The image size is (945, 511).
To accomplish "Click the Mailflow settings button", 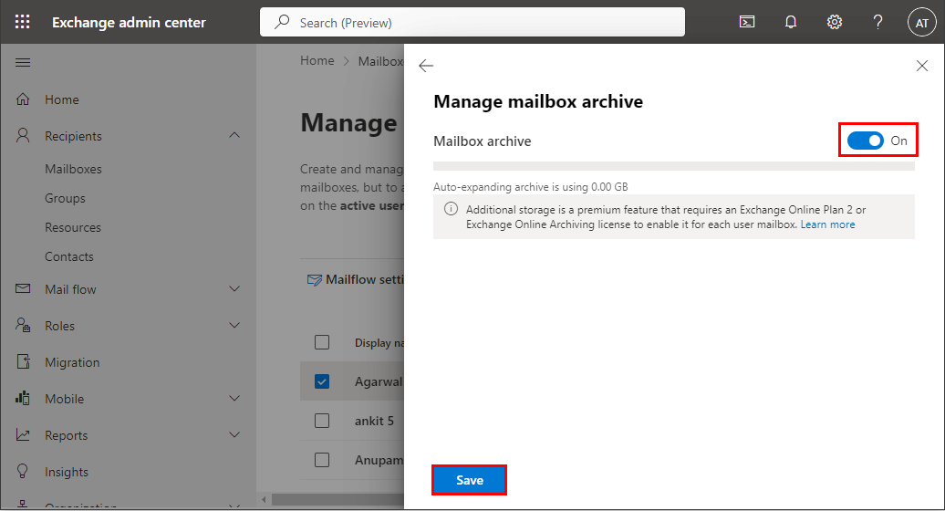I will tap(355, 279).
